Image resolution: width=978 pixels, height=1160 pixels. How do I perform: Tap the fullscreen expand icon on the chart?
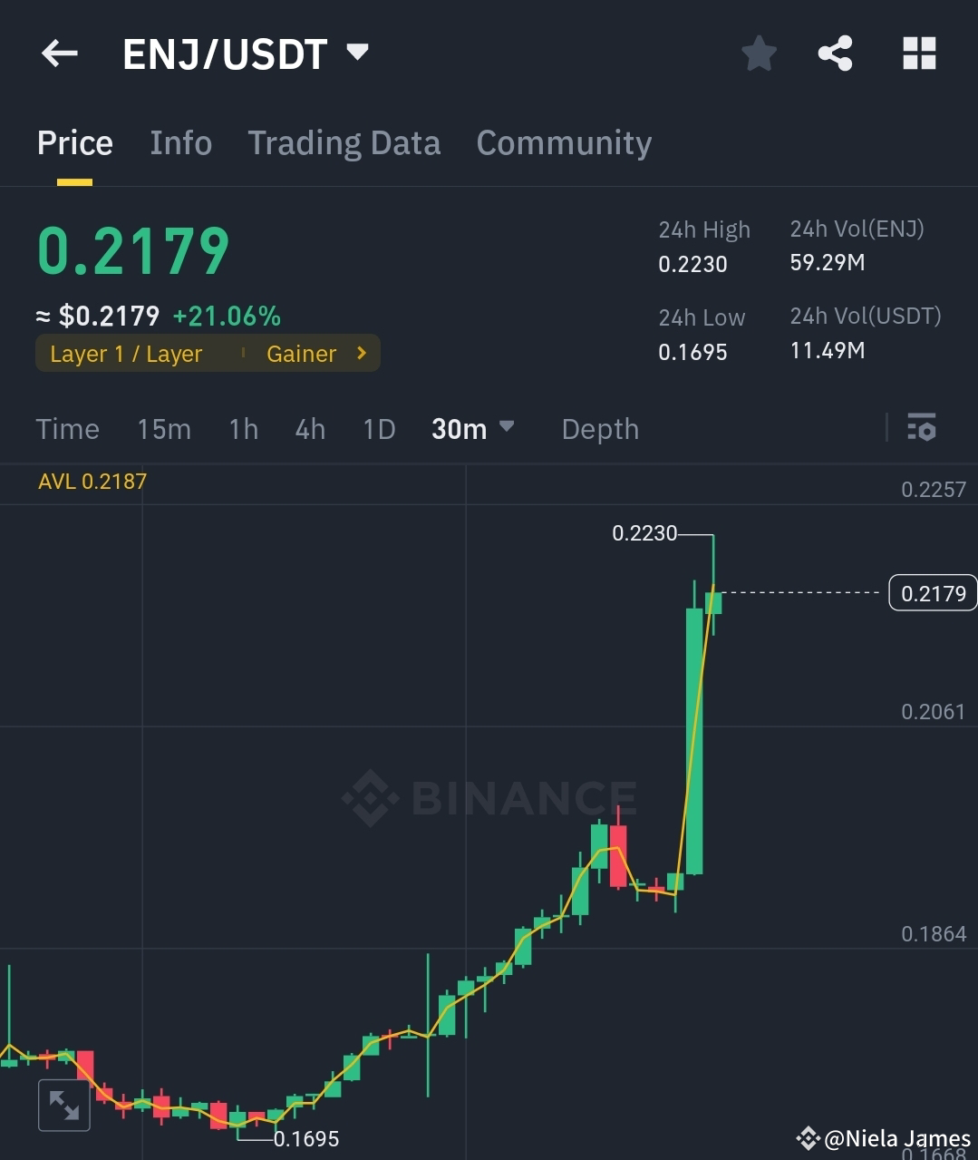click(63, 1105)
